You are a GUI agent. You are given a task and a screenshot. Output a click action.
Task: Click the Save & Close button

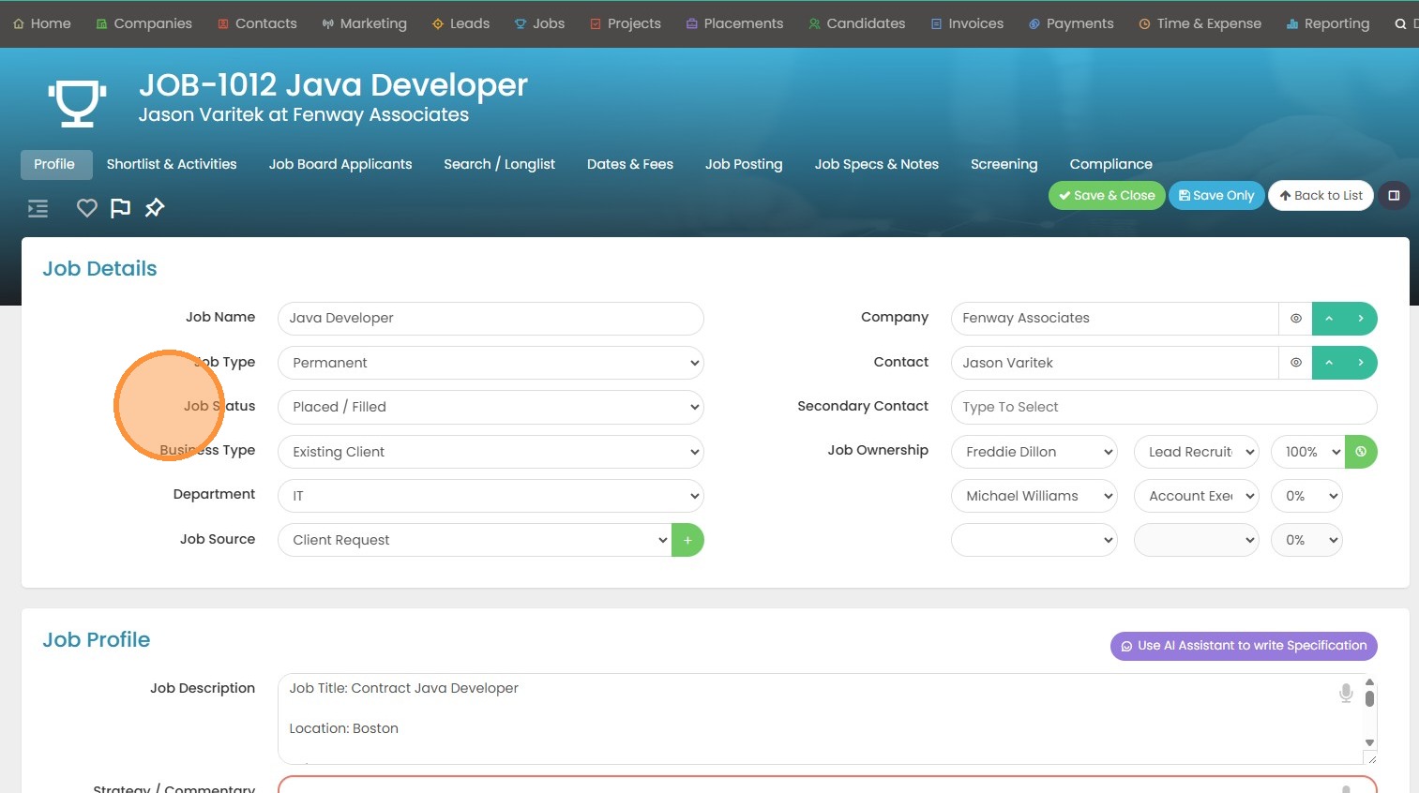point(1107,196)
